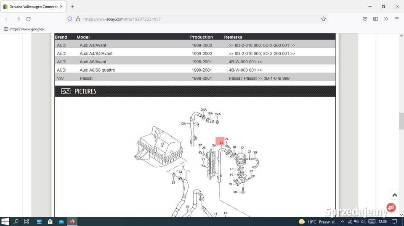Click scrollbar up arrow at top
404x226 pixels.
401,36
